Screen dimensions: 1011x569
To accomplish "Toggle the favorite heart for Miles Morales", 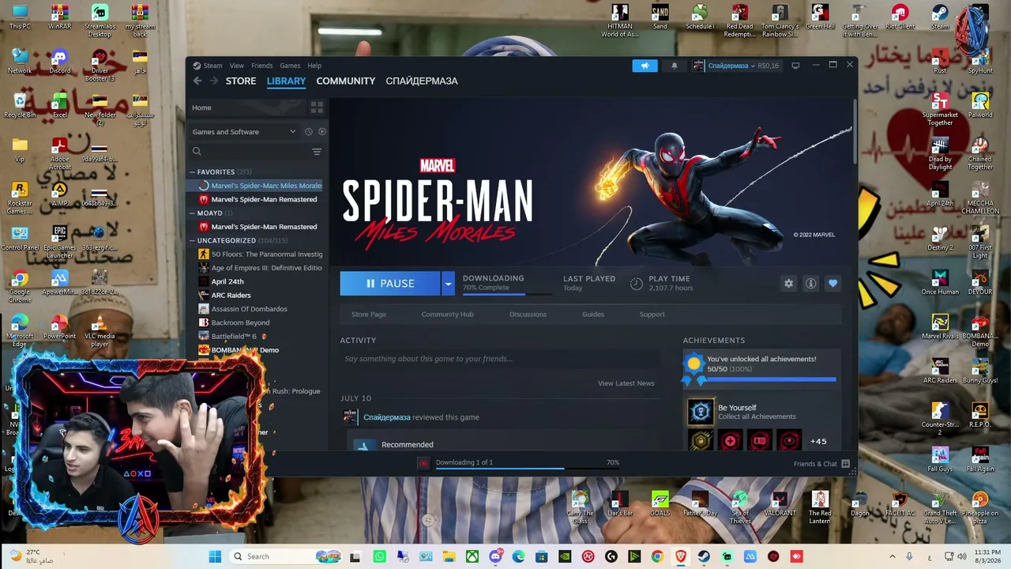I will 832,283.
